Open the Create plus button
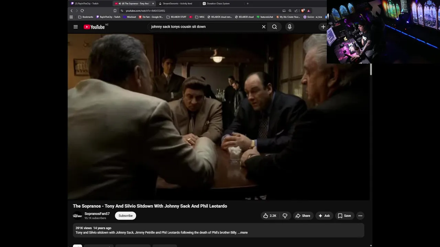The width and height of the screenshot is (440, 247). pos(323,27)
